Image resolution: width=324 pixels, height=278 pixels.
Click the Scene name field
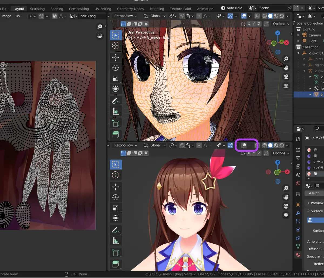pyautogui.click(x=272, y=8)
